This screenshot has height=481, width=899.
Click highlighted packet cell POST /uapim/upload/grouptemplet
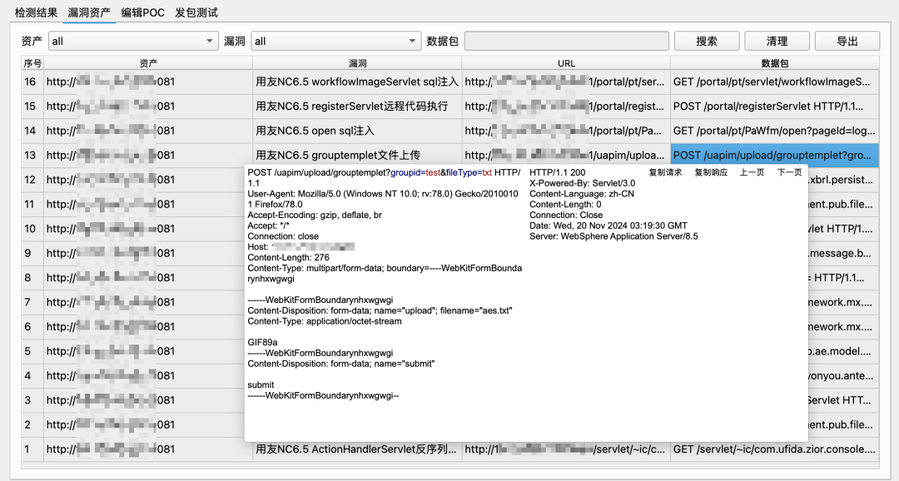tap(775, 156)
